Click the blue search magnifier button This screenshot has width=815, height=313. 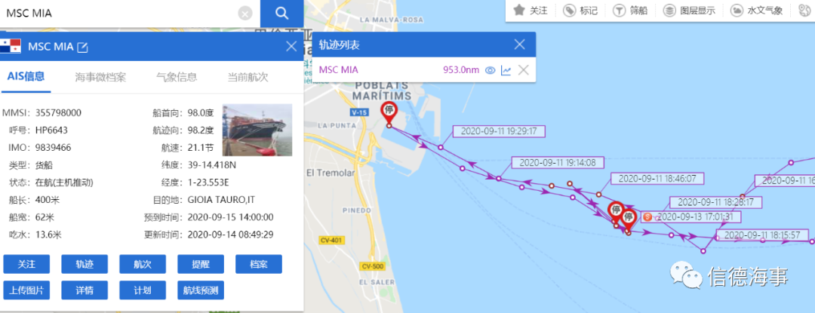281,14
